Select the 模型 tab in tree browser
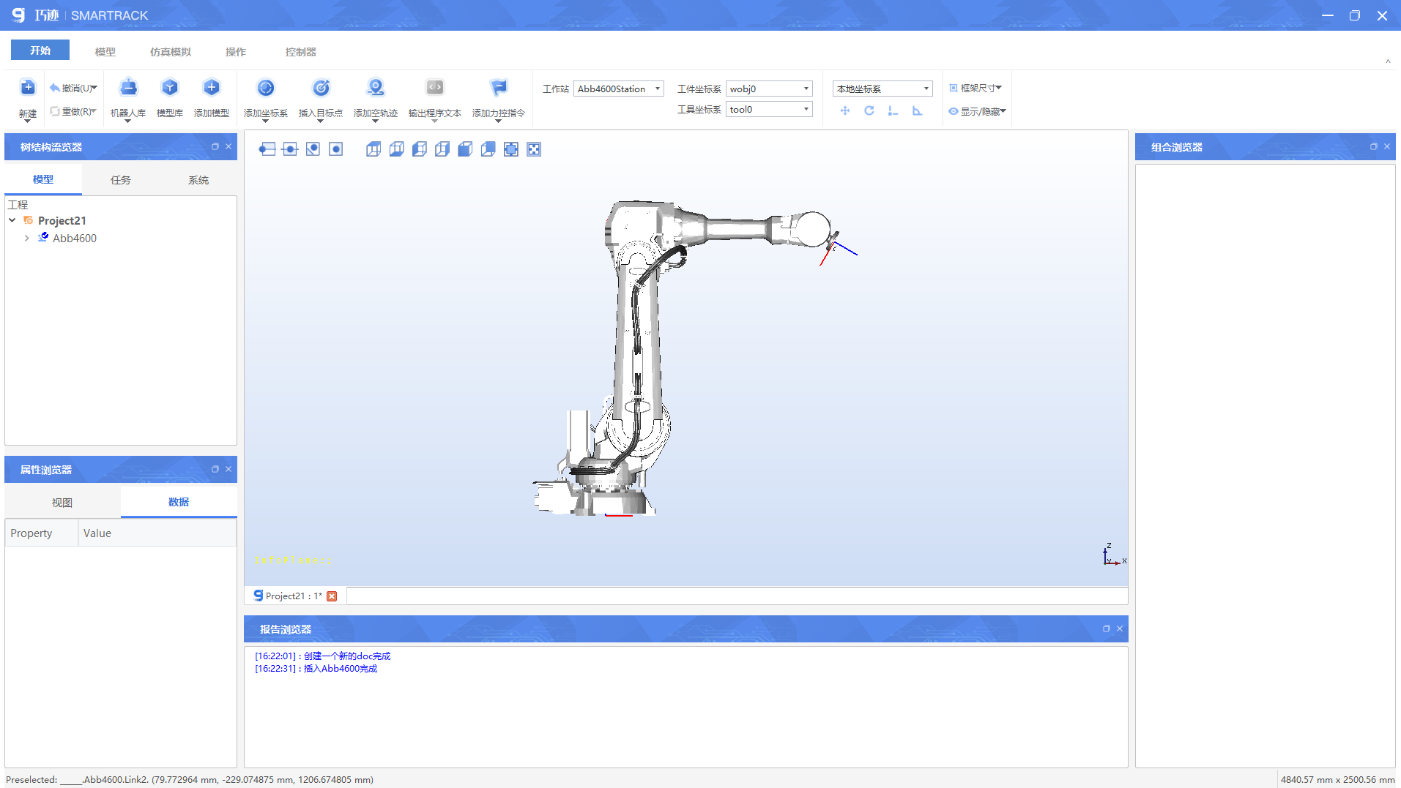1401x788 pixels. [x=43, y=179]
